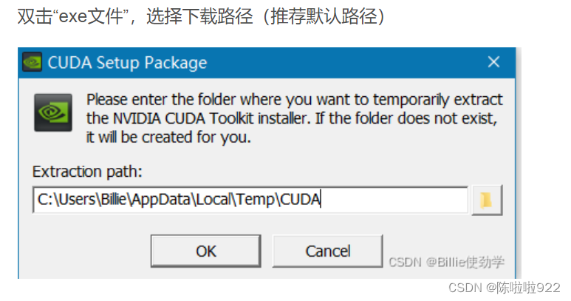Close the CUDA Setup Package dialog
The width and height of the screenshot is (571, 301).
click(x=493, y=62)
